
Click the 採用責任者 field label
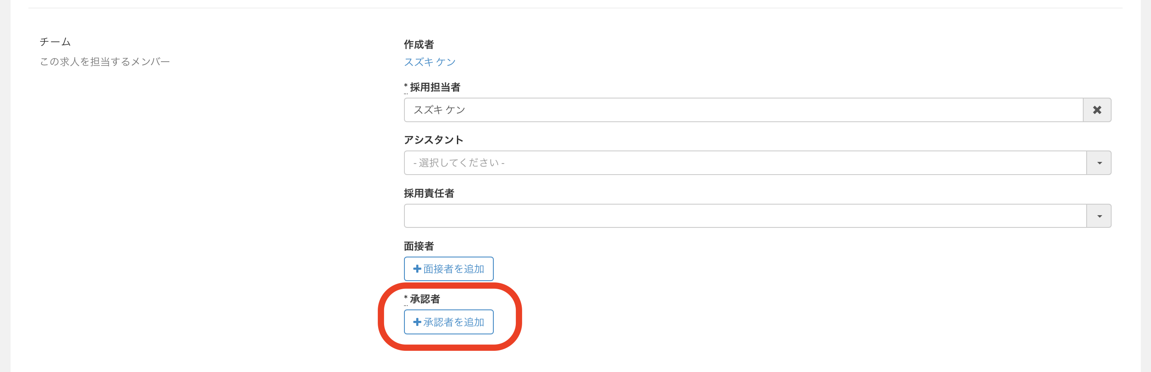tap(429, 193)
